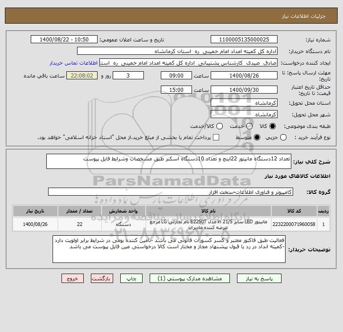This screenshot has height=332, width=343.
Task: Open the اطلاعات تماس خریدار link
Action: (x=73, y=63)
